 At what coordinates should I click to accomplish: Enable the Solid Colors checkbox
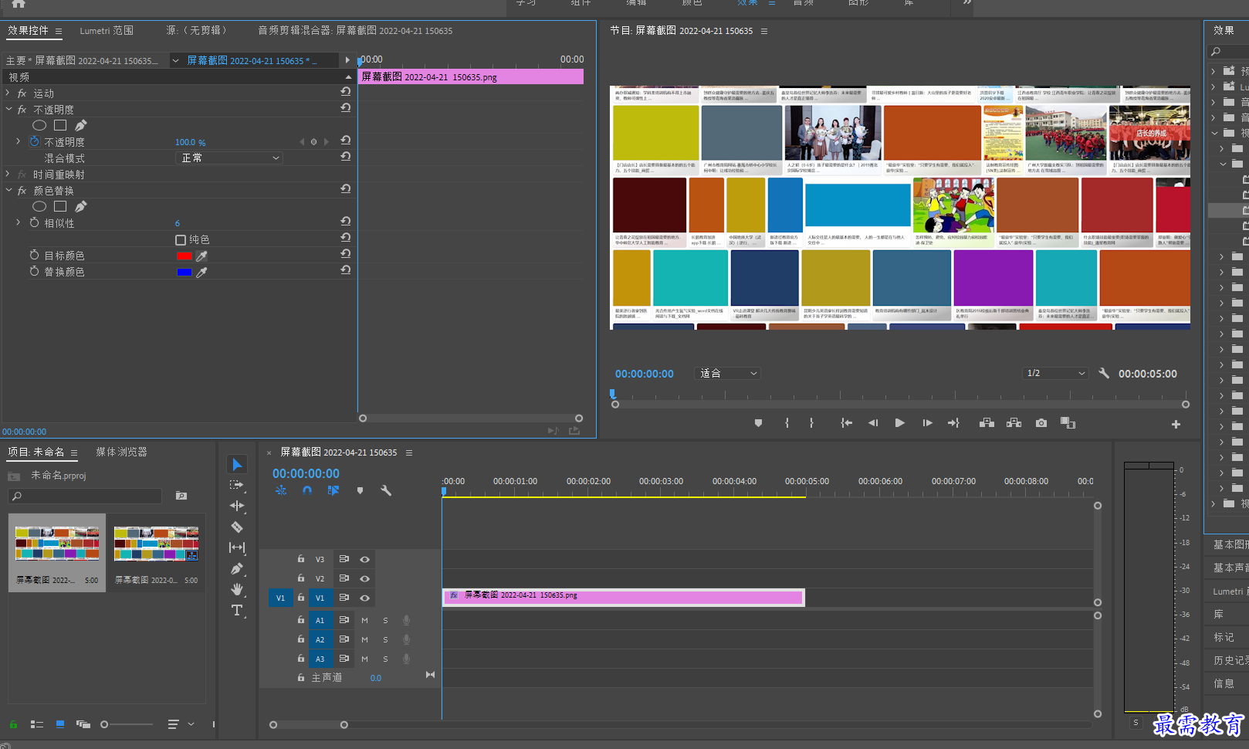(x=181, y=240)
